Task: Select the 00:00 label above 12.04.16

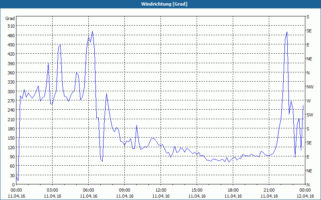Action: coord(305,190)
